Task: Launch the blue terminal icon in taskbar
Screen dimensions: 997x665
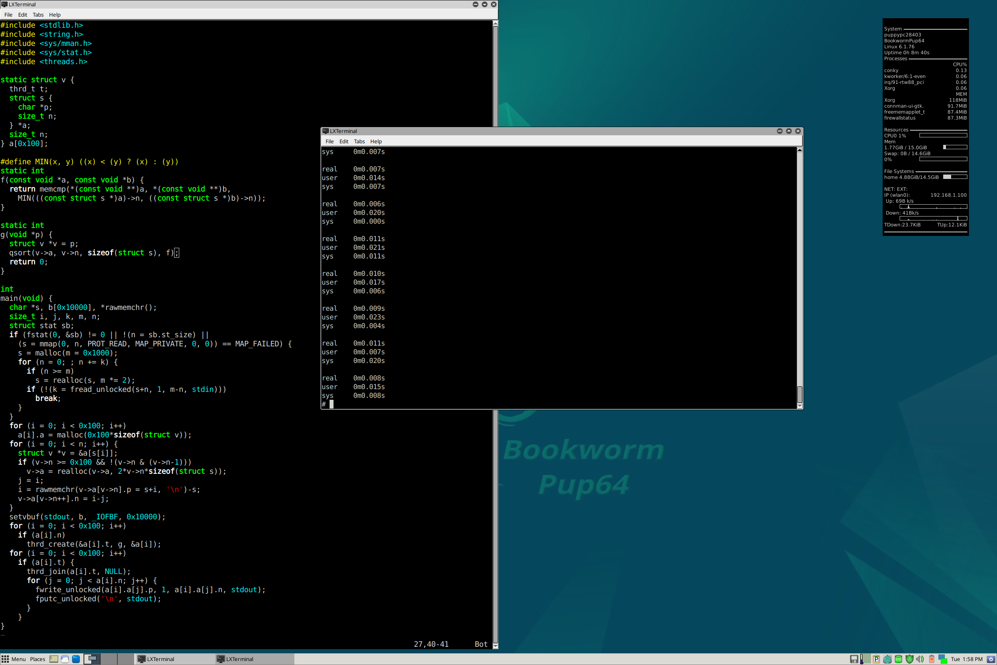Action: click(x=76, y=659)
